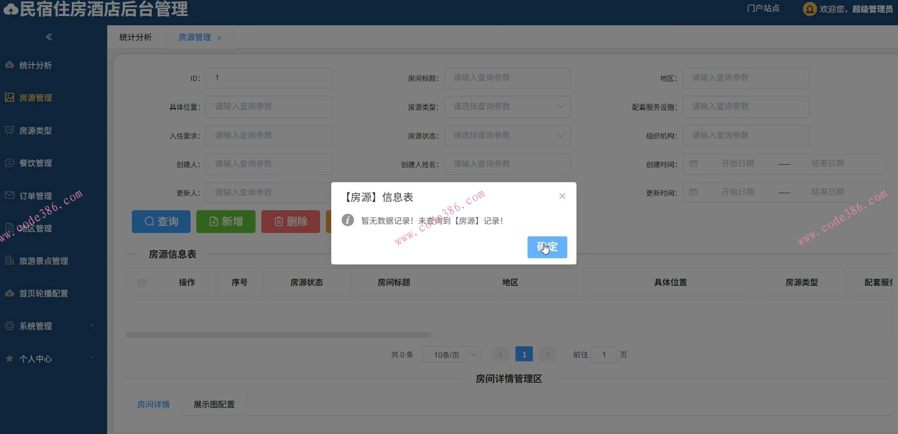Click the 组织机构 input field

(746, 135)
